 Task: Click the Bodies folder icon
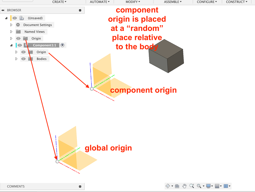pos(30,59)
